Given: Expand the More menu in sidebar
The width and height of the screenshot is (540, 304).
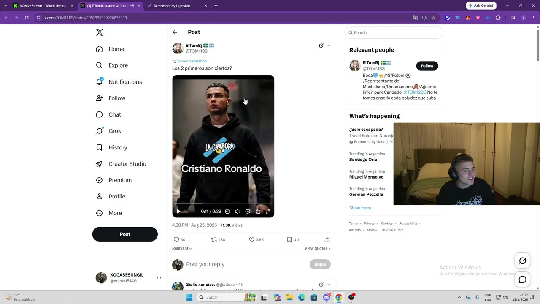Looking at the screenshot, I should (x=109, y=213).
